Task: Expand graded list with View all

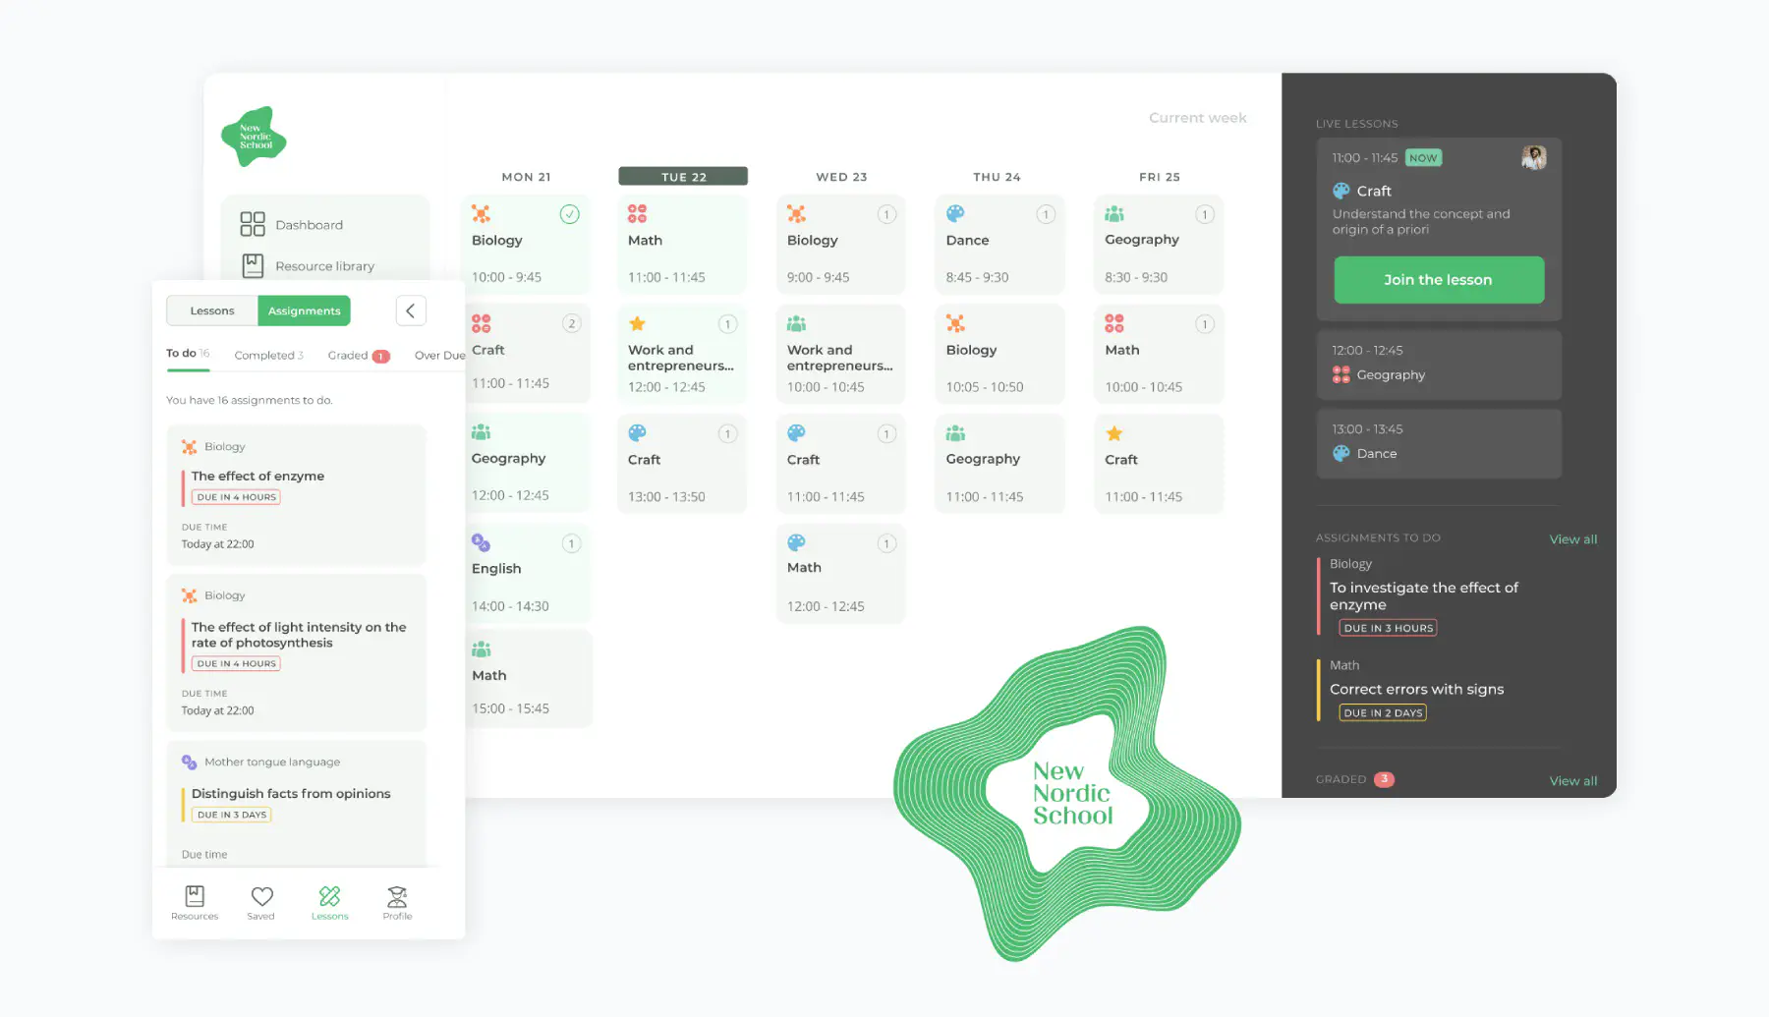Action: click(x=1572, y=781)
